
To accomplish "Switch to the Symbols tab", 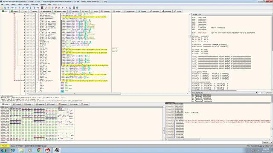I will [105, 11].
